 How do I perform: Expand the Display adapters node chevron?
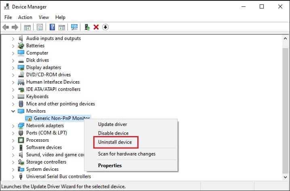tap(13, 68)
